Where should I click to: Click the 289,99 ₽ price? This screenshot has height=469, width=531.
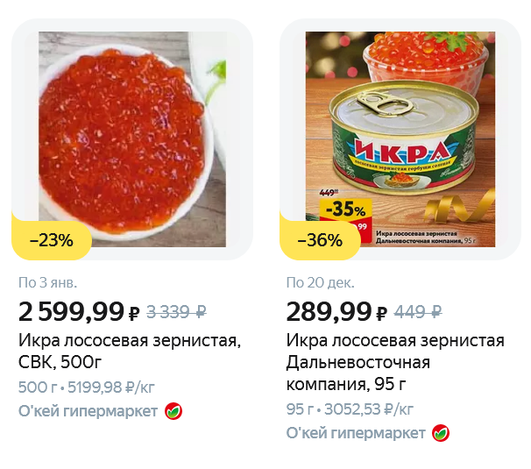click(336, 312)
